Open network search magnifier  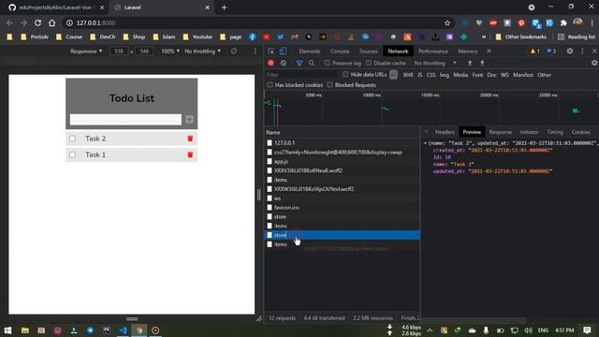click(x=312, y=63)
